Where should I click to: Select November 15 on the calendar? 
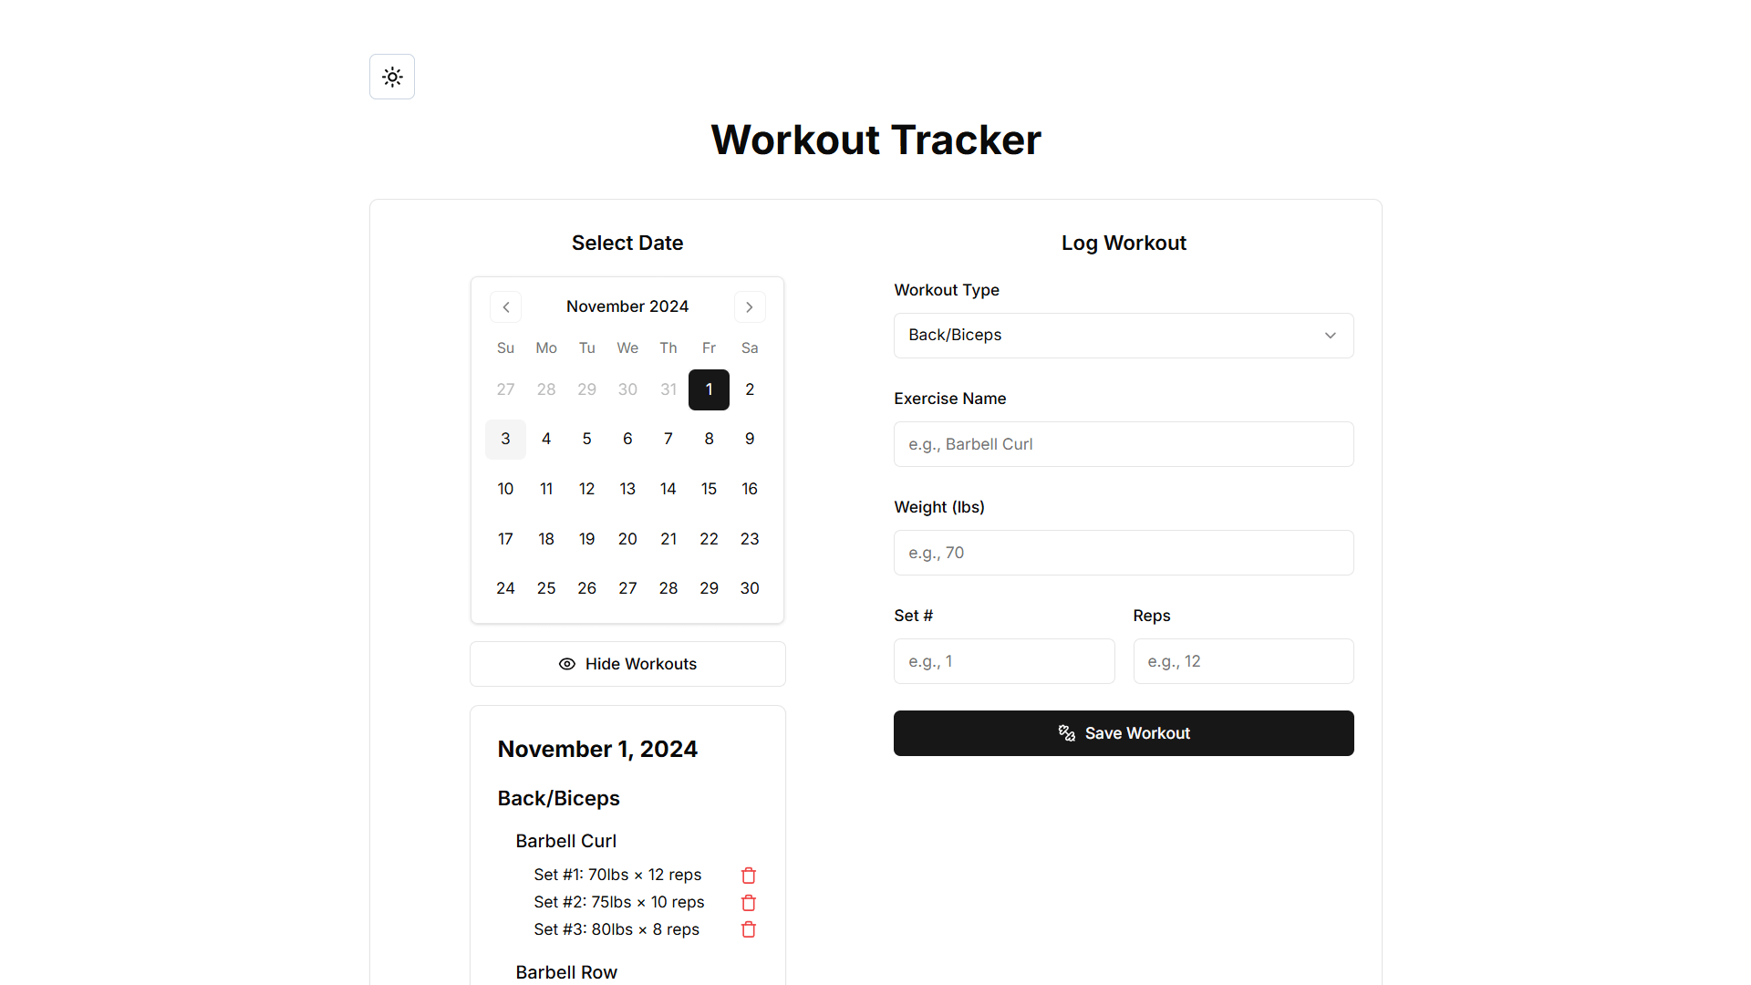click(709, 489)
